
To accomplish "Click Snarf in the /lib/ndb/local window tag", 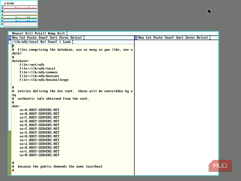I will [x=52, y=42].
